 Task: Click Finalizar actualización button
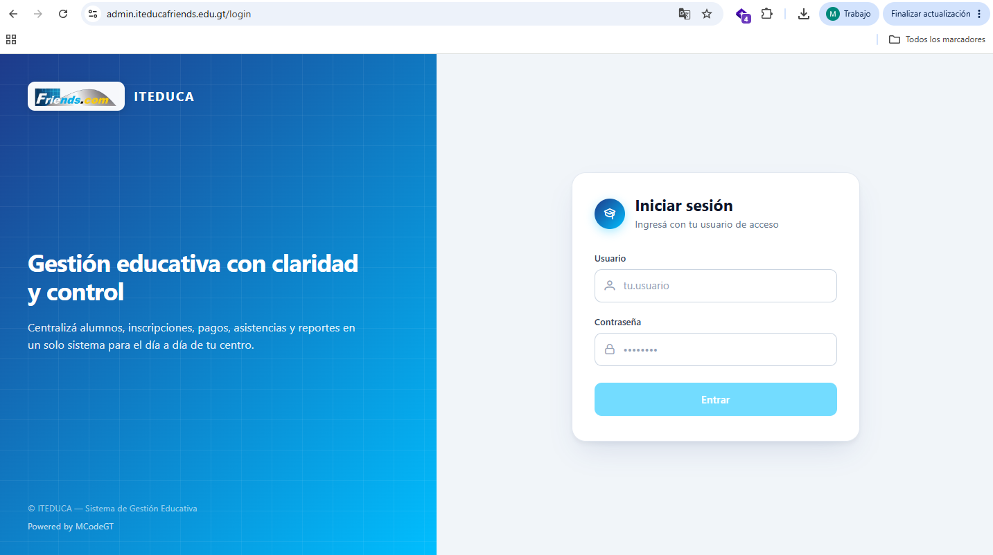931,14
